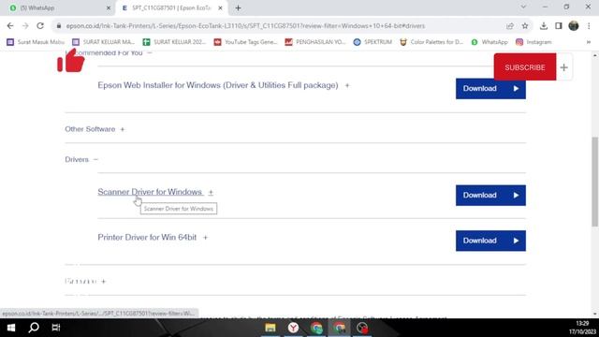Open Yandex browser from taskbar
This screenshot has height=337, width=599.
(x=293, y=328)
